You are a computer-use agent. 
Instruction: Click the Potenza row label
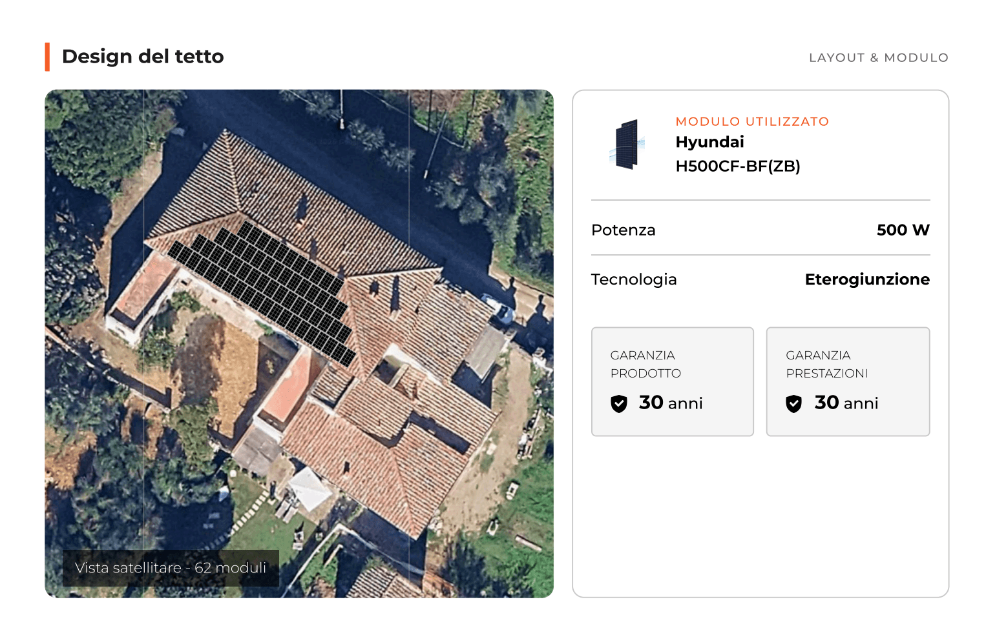pos(624,230)
